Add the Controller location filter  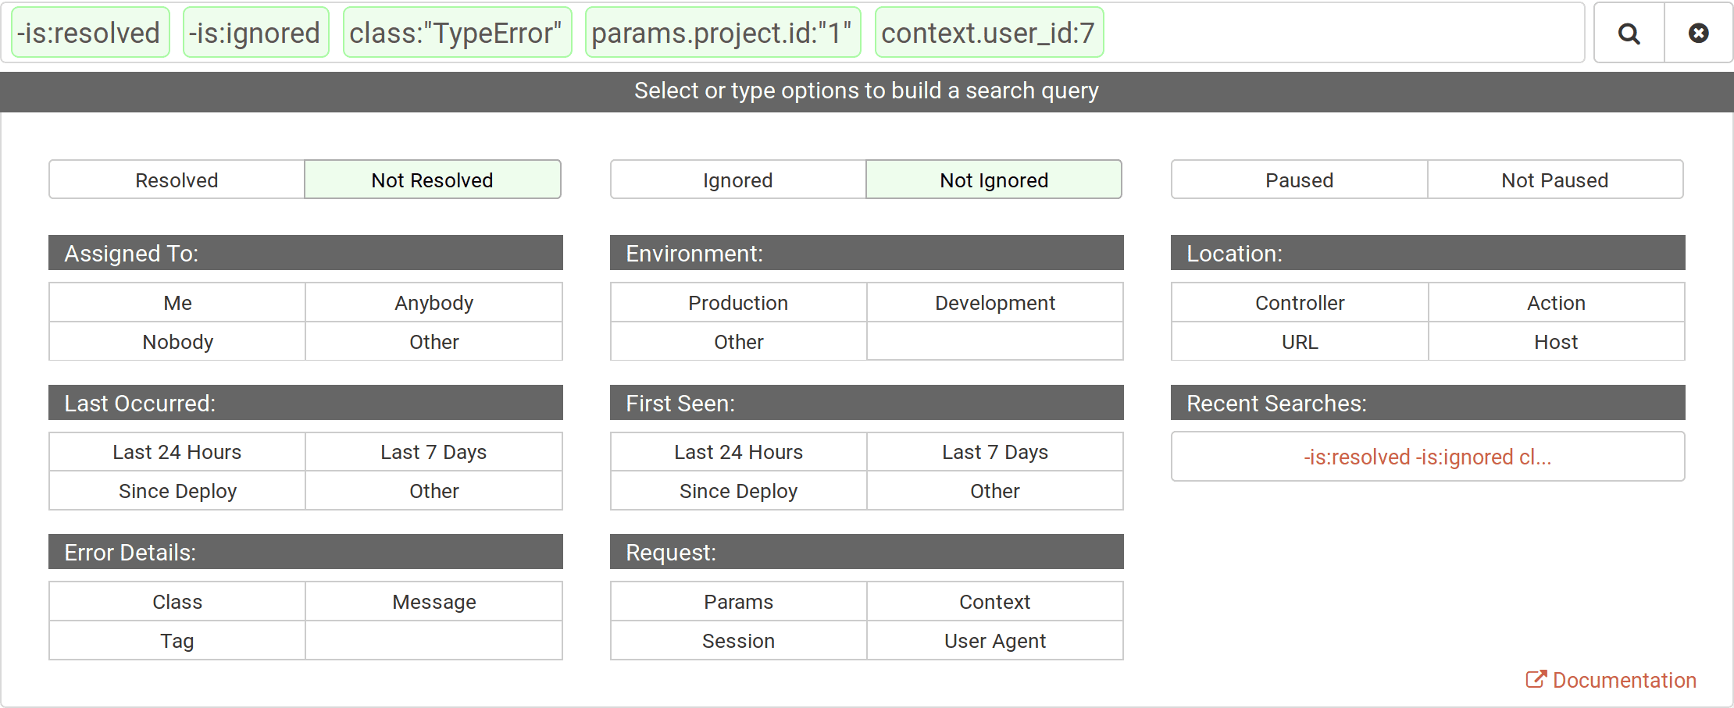pos(1299,303)
